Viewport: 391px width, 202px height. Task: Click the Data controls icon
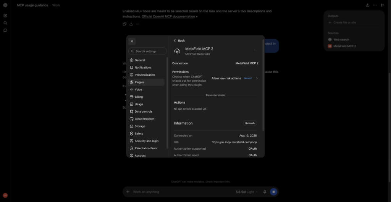coord(132,112)
